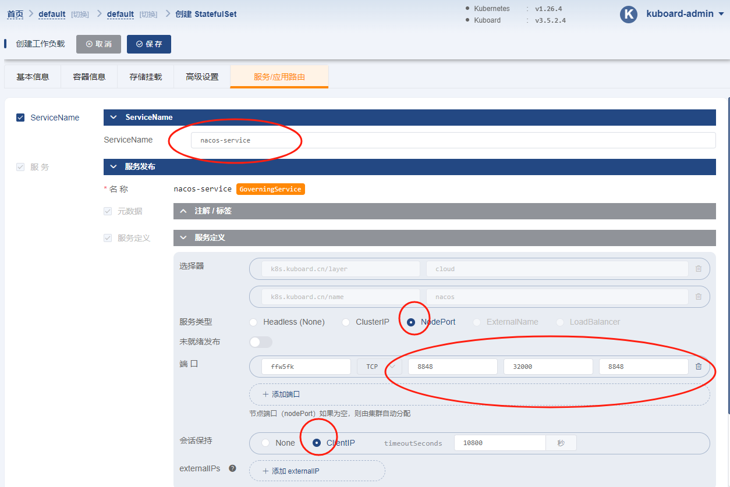
Task: Click the externalIPs help question icon
Action: [232, 468]
